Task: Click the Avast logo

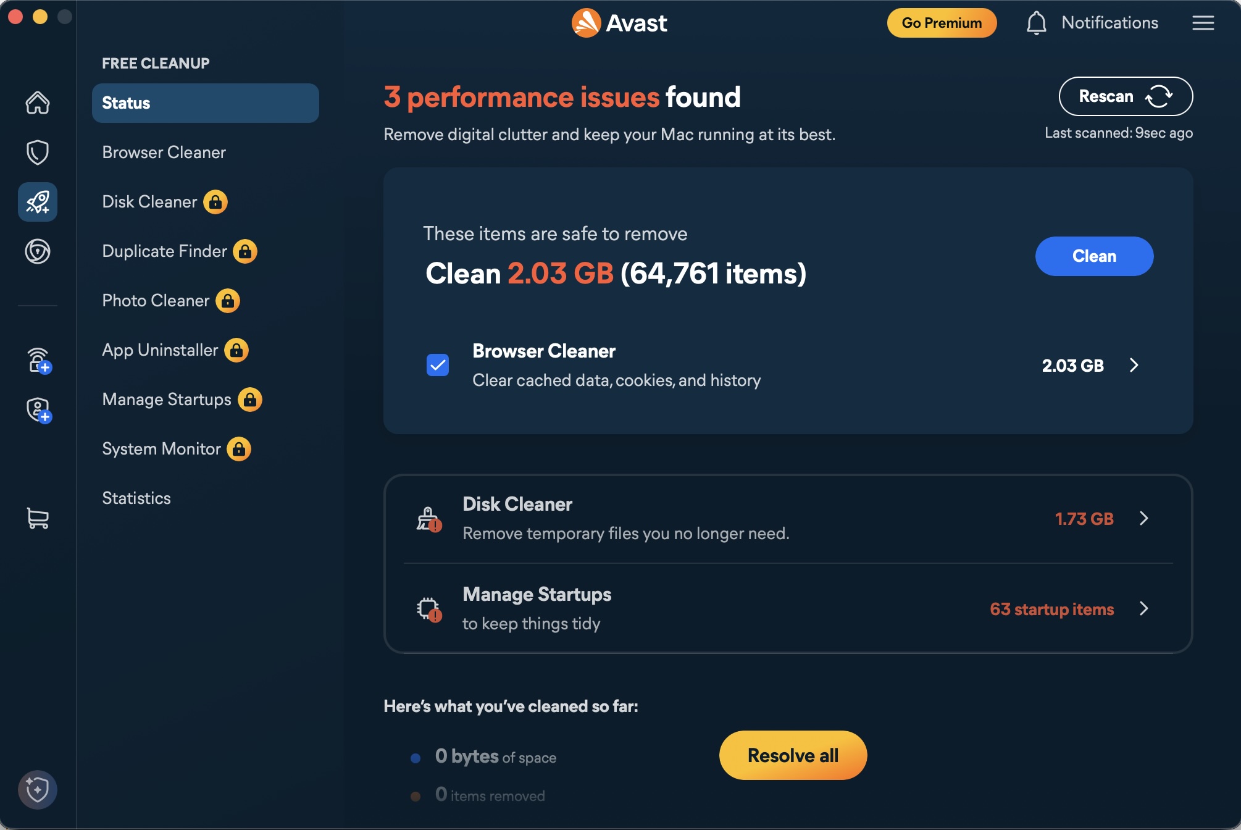Action: coord(619,23)
